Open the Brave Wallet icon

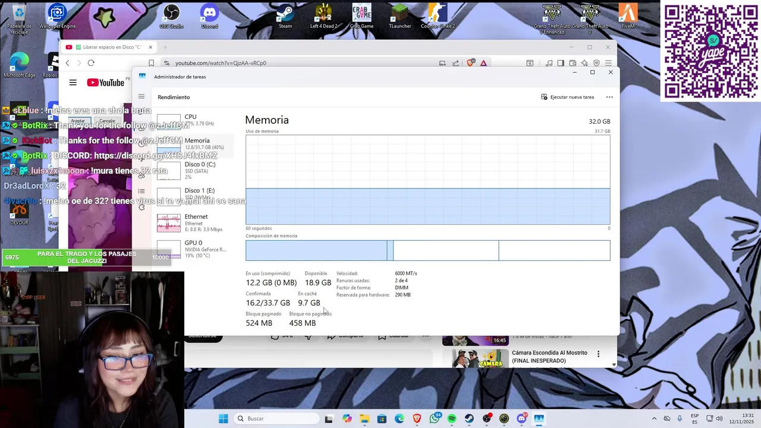(x=573, y=63)
